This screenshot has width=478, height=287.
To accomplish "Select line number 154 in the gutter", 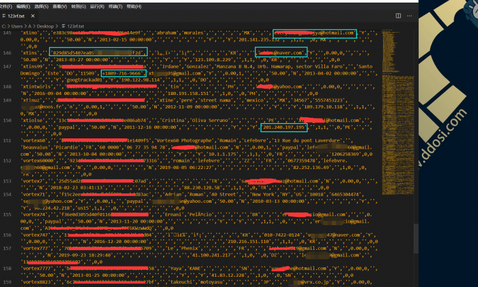I will pos(7,195).
